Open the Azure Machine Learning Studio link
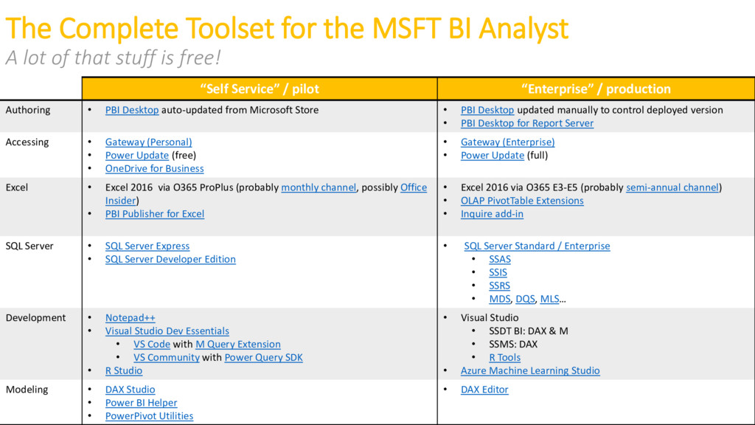 click(x=530, y=370)
